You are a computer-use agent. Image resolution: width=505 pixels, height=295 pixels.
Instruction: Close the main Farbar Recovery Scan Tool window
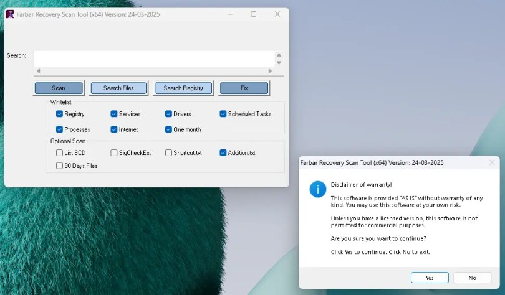[277, 14]
